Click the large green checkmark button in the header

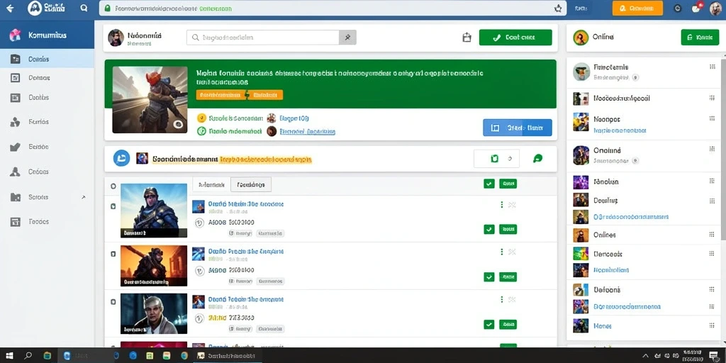pyautogui.click(x=515, y=38)
